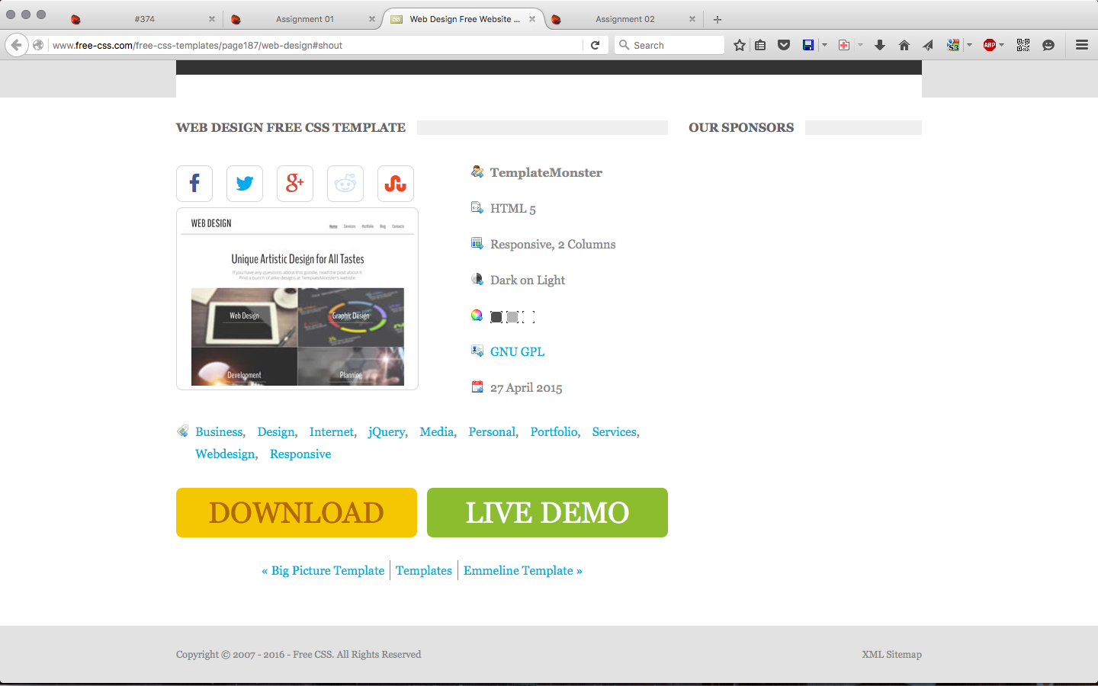Click the 27 April 2015 date text

pos(526,387)
